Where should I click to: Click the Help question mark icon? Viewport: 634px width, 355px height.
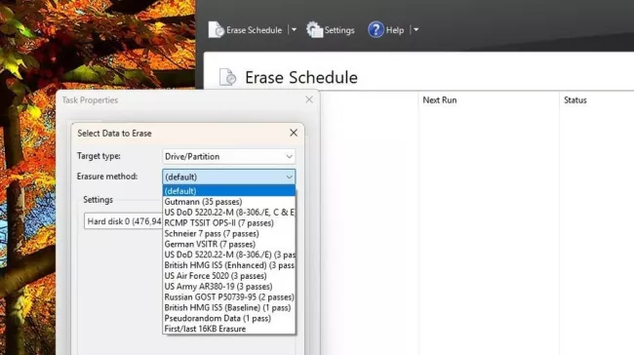[376, 29]
